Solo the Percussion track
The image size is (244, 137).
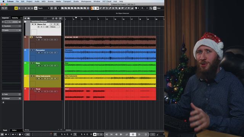pos(34,50)
